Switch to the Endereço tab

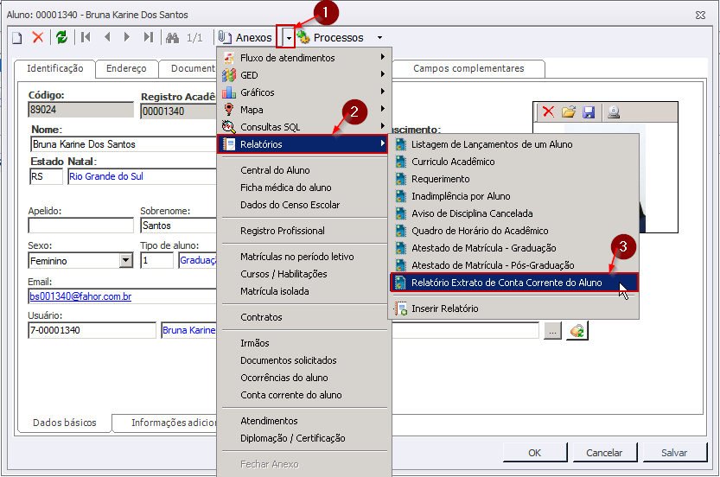(126, 69)
